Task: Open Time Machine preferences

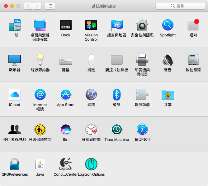Action: point(116,129)
